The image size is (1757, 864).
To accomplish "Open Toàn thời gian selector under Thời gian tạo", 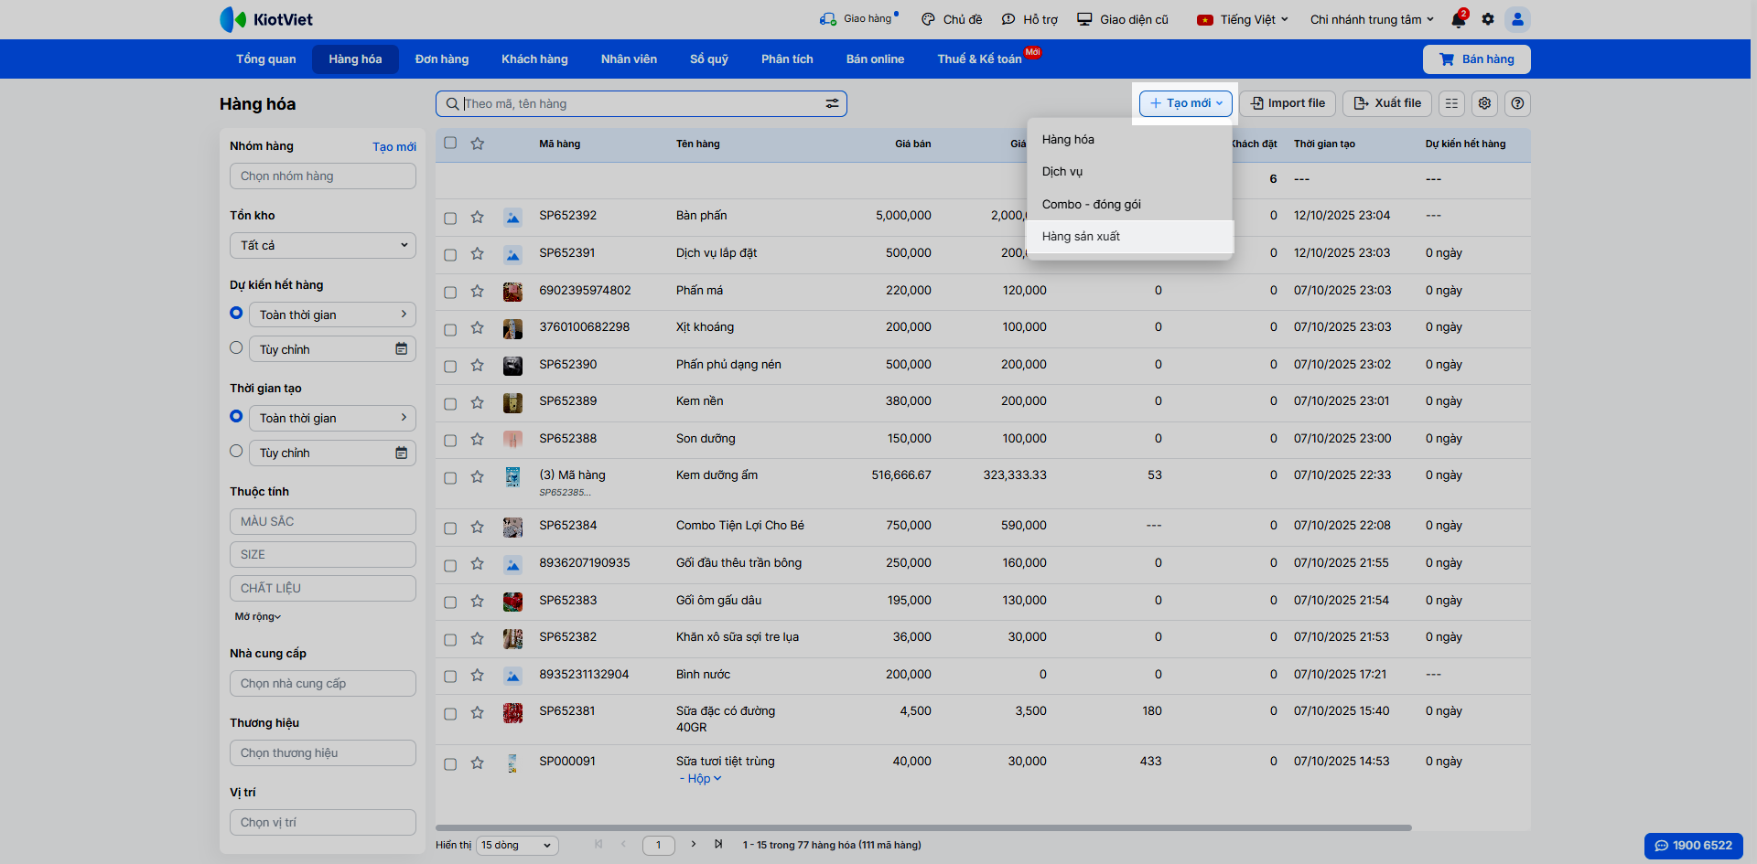I will click(332, 418).
